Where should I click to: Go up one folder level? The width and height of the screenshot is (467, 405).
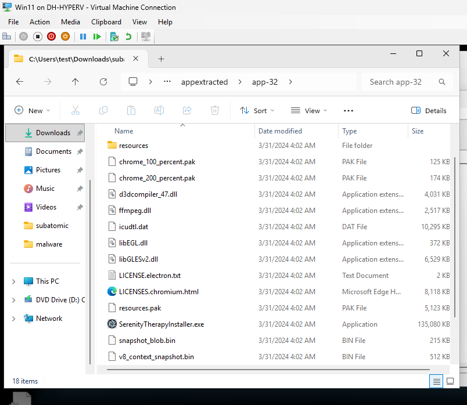coord(76,82)
